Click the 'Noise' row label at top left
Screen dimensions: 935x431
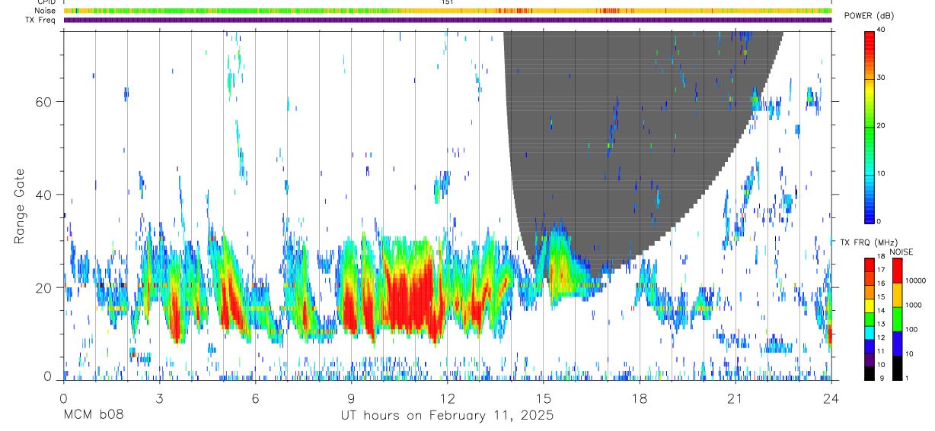pyautogui.click(x=45, y=11)
